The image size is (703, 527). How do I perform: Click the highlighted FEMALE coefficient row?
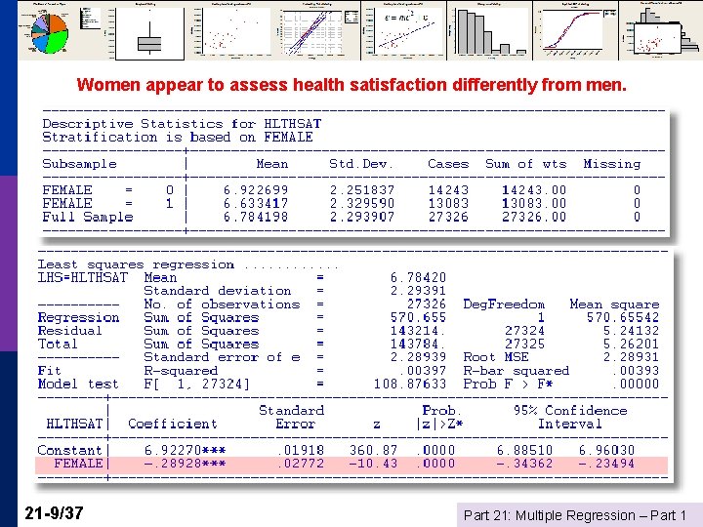pos(351,465)
